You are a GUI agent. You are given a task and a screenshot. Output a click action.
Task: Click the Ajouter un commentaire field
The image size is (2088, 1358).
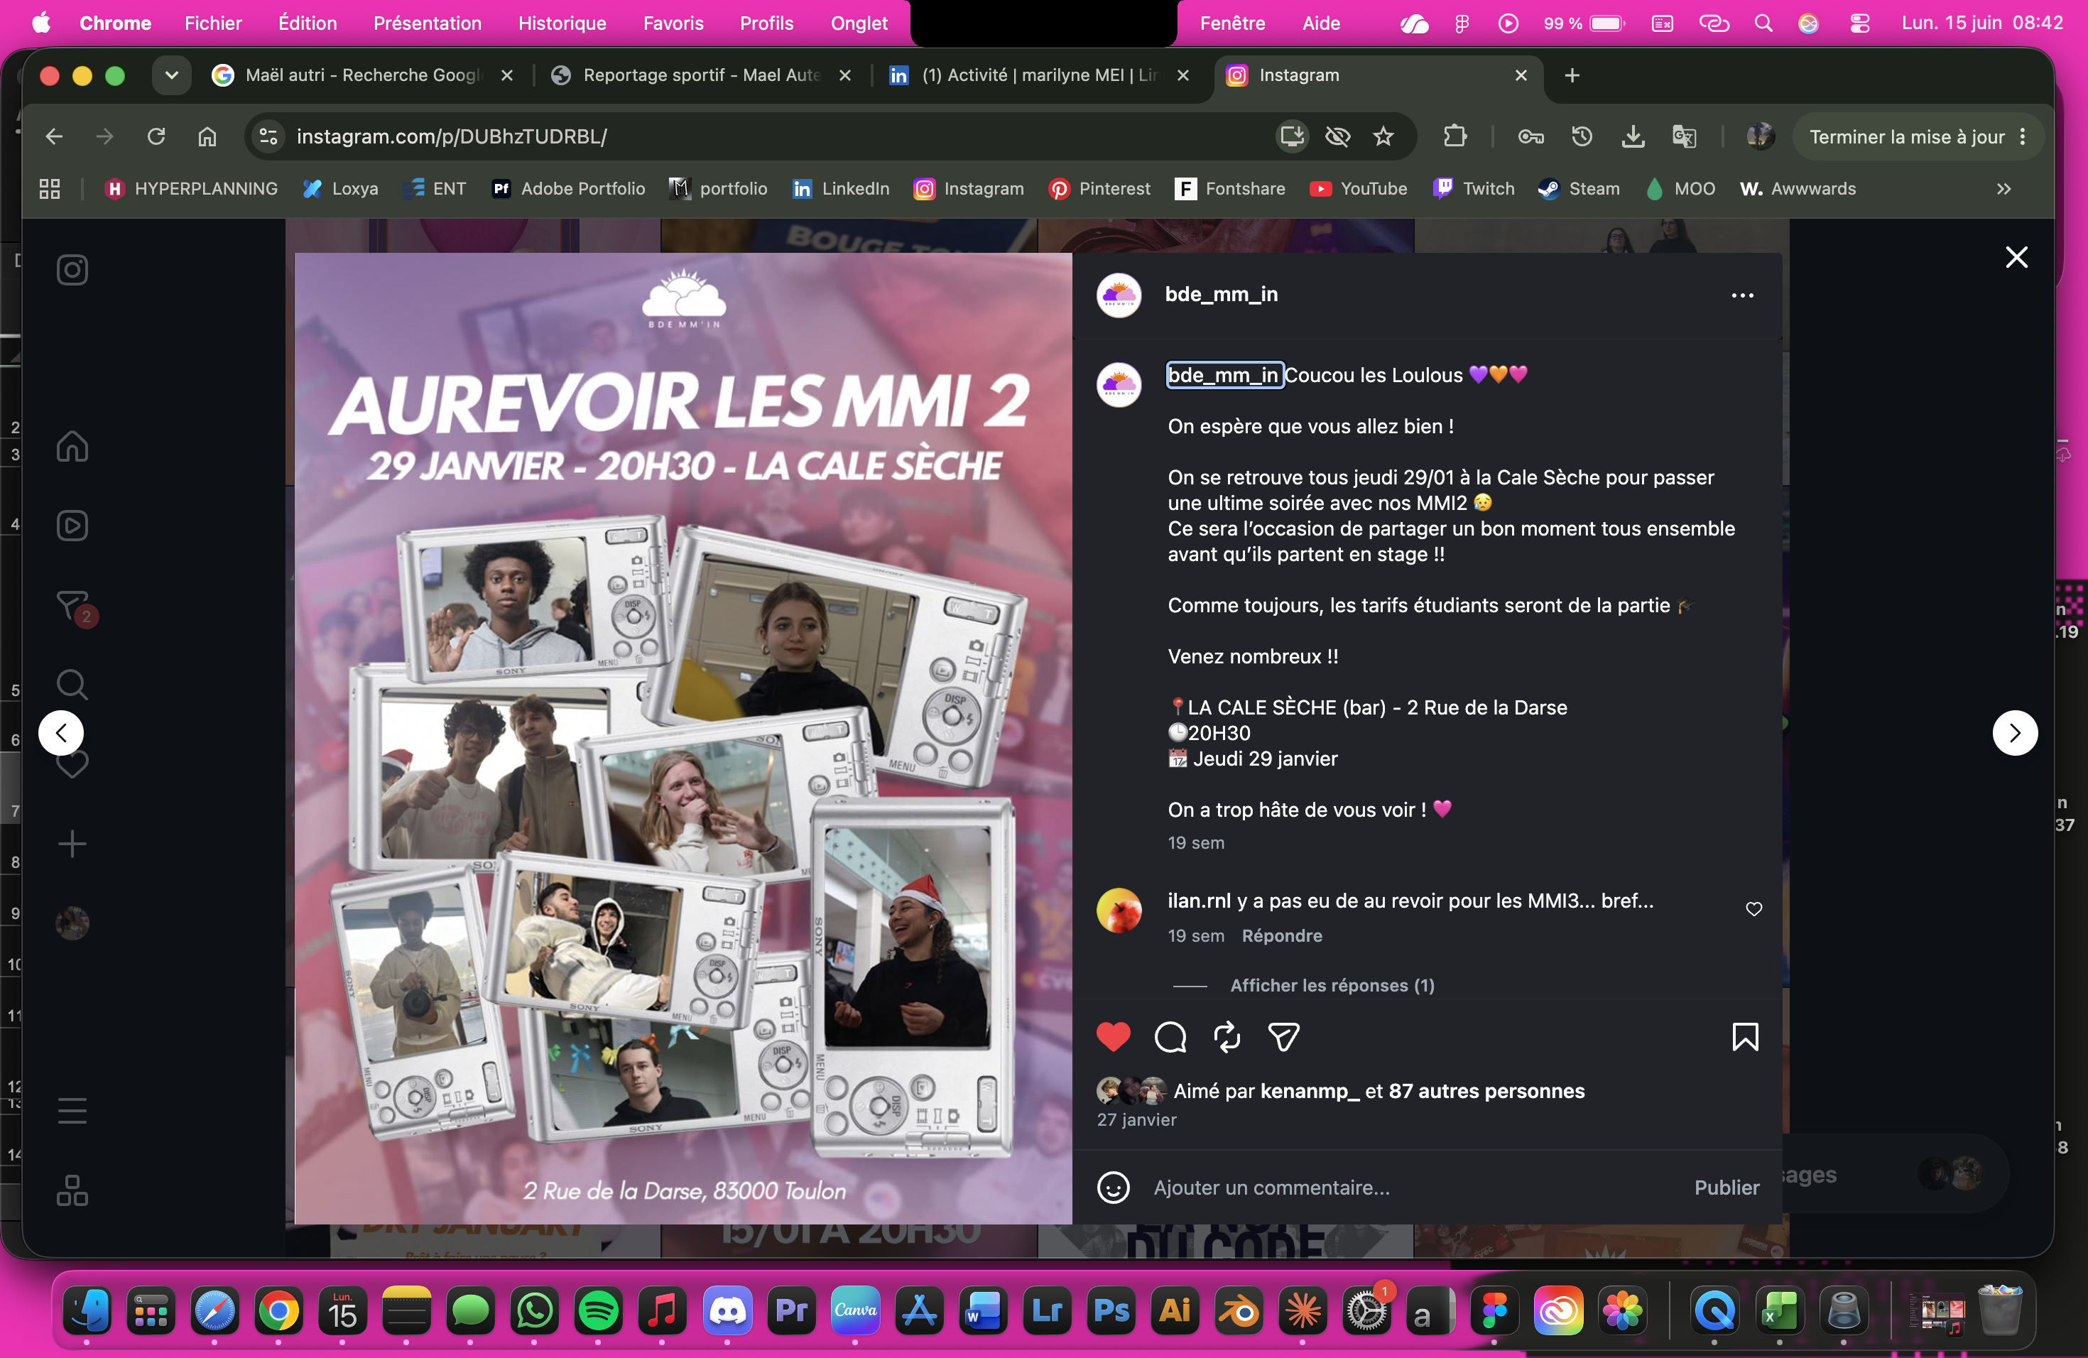tap(1412, 1188)
